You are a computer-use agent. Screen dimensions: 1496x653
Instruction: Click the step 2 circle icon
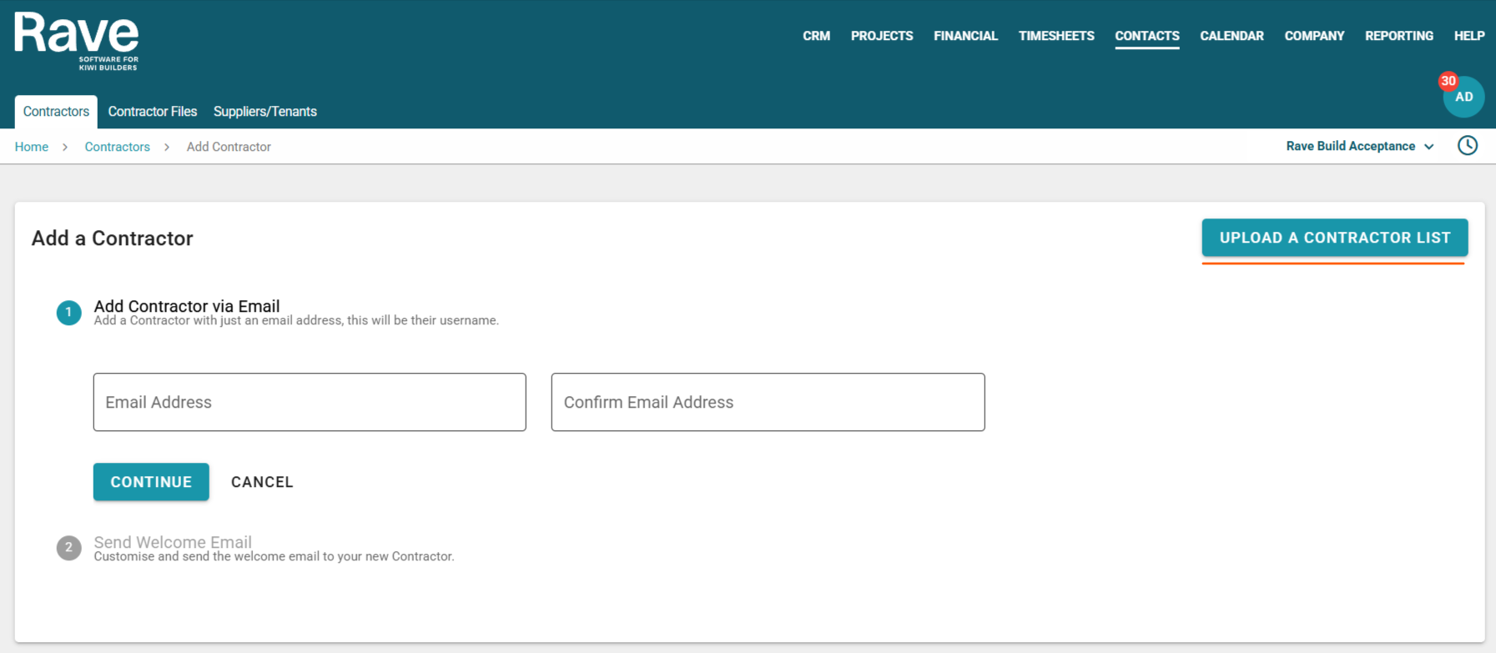tap(68, 548)
